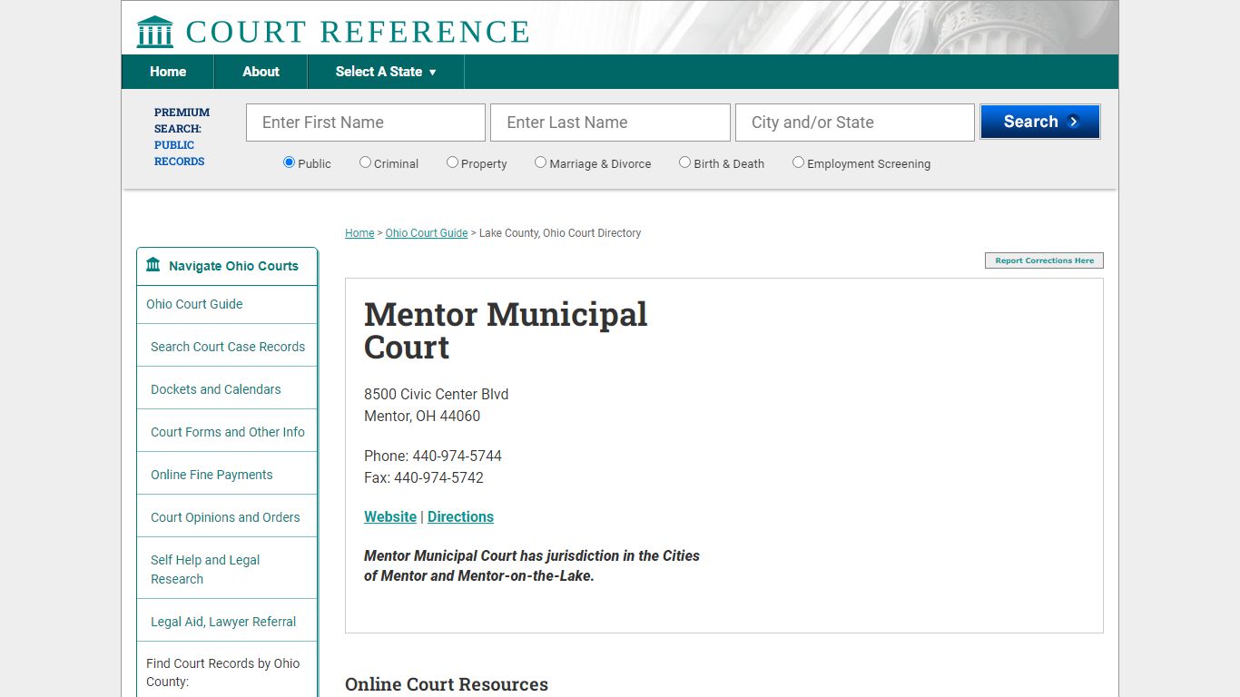Open the About menu item
This screenshot has height=697, width=1240.
[x=261, y=72]
